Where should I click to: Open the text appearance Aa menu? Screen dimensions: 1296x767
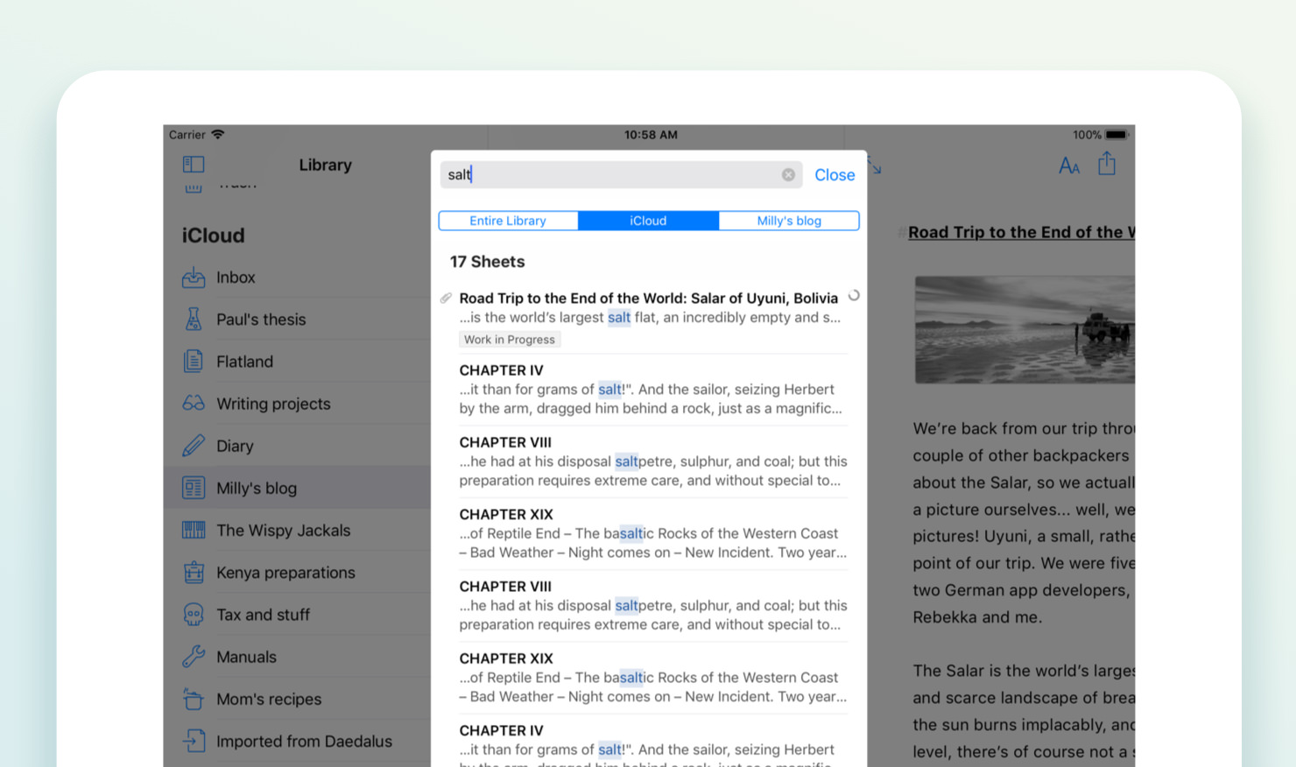pos(1069,165)
